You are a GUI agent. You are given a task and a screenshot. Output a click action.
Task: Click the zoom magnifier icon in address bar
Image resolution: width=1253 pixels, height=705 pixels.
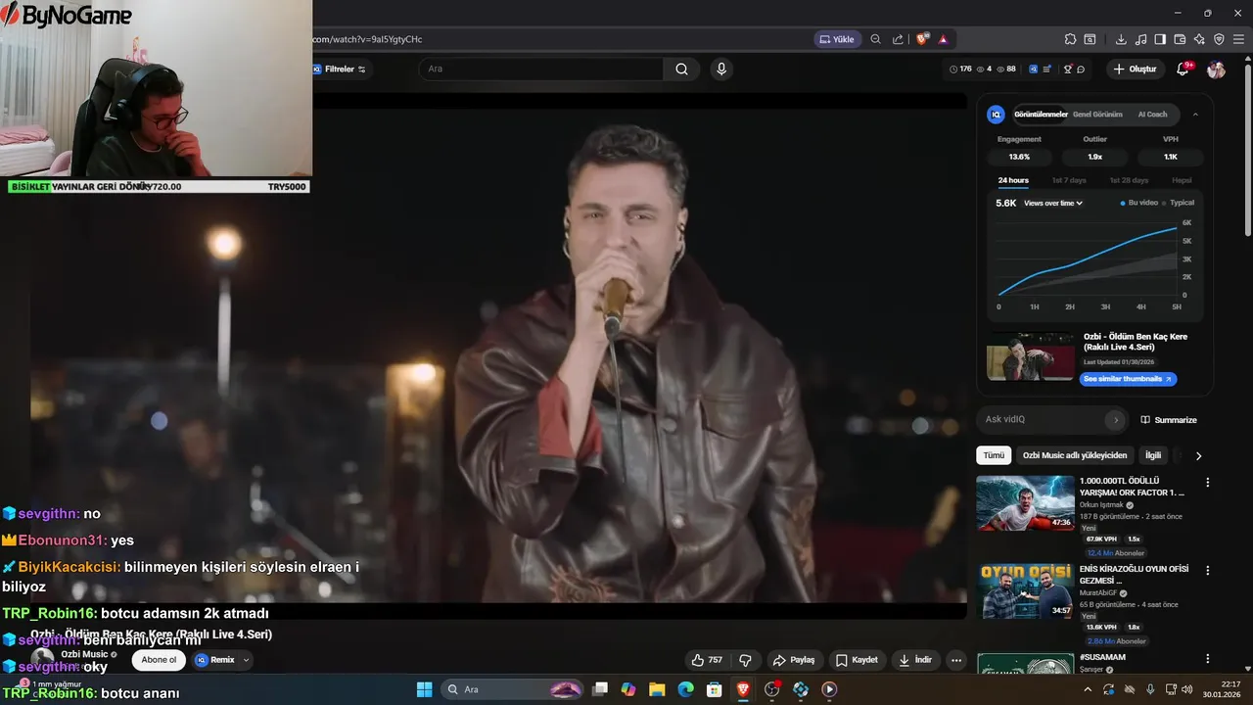tap(876, 39)
